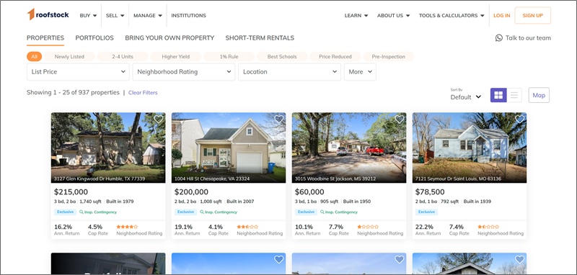Click the star rating on Woodbine St card
The image size is (577, 275).
368,227
